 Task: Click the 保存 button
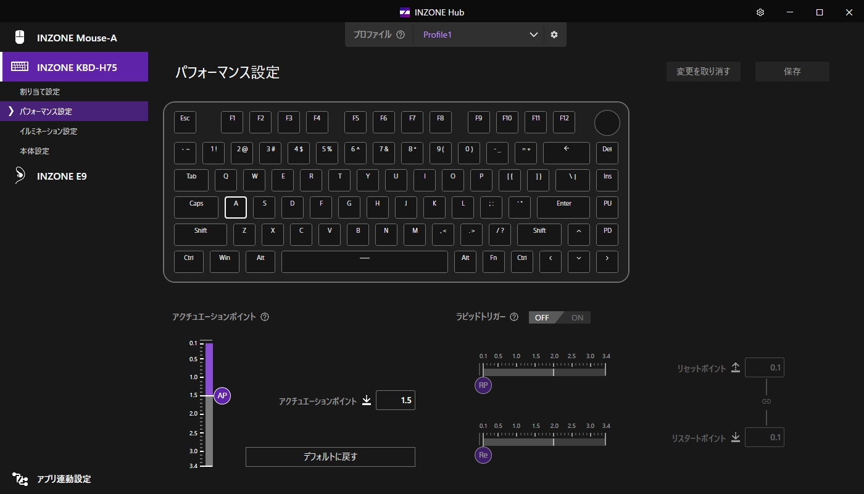tap(792, 72)
